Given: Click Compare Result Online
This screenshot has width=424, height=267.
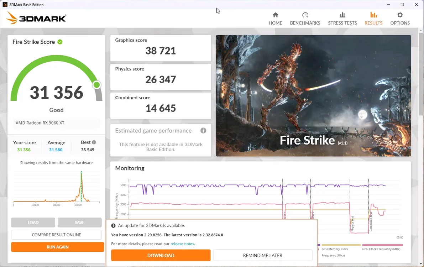Looking at the screenshot, I should point(56,235).
